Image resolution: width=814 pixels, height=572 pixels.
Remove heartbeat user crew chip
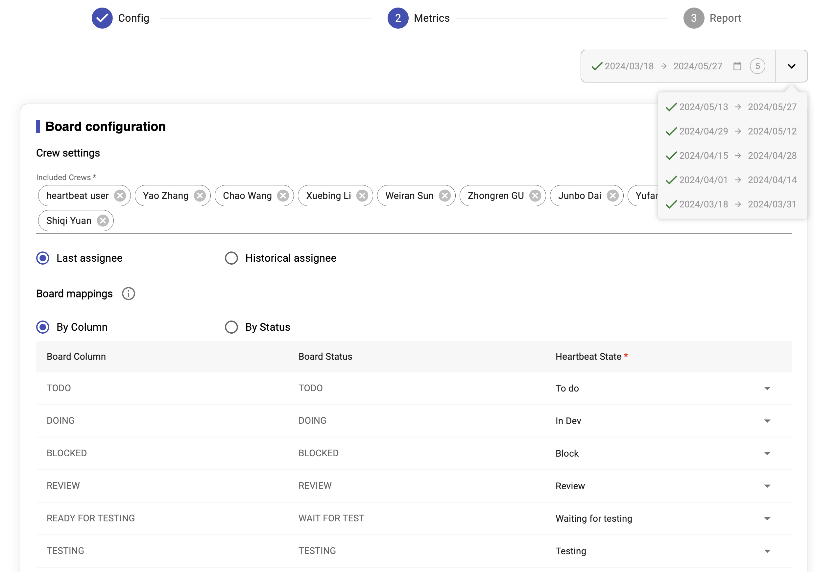[x=120, y=196]
